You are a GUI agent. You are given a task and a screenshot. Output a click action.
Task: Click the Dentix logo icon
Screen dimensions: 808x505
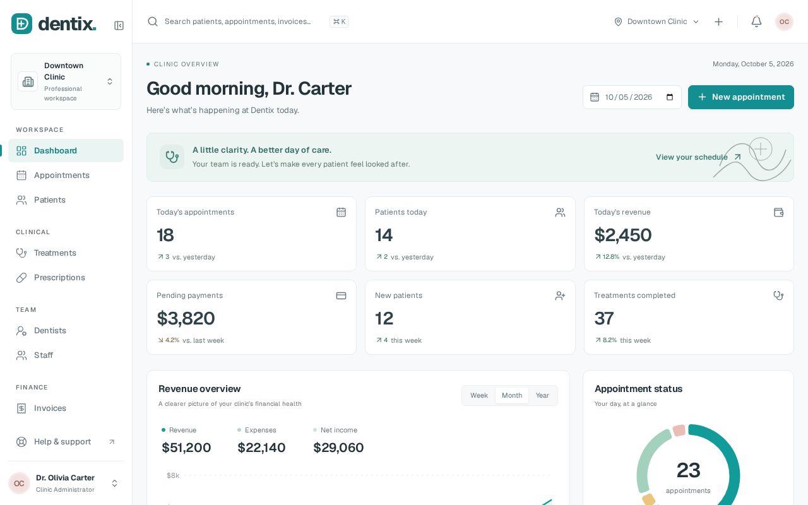(x=21, y=24)
